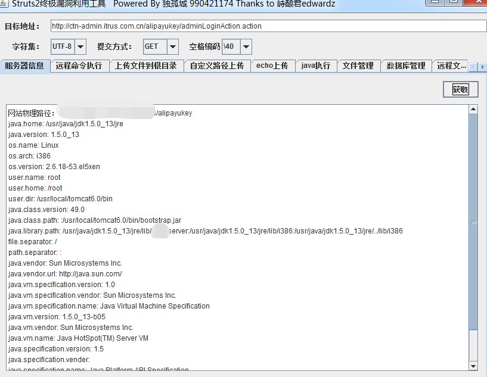Screen dimensions: 487x377
Task: Open the java执行 tab
Action: click(315, 66)
